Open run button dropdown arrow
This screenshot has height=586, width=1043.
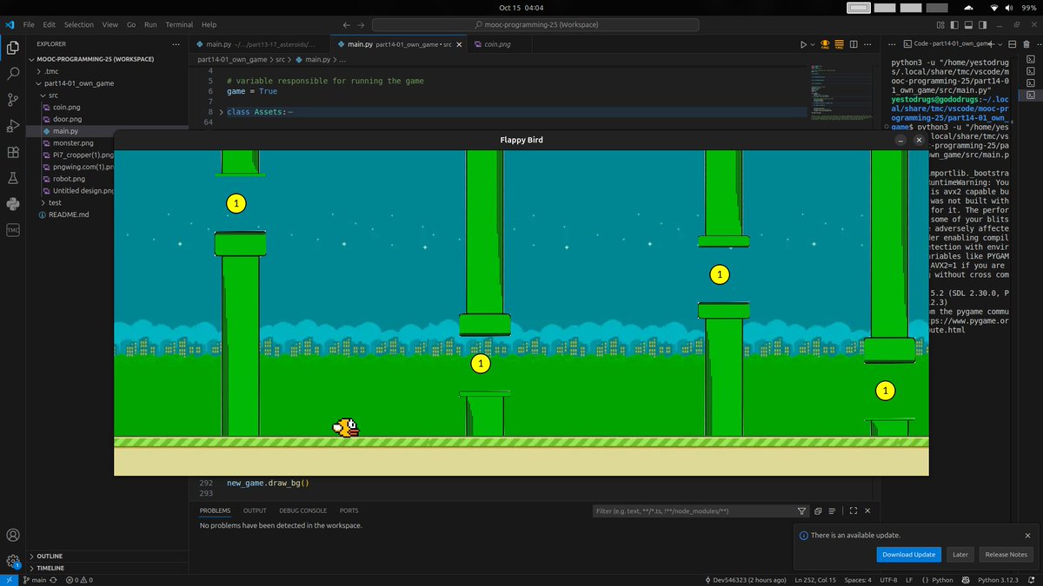(x=814, y=44)
